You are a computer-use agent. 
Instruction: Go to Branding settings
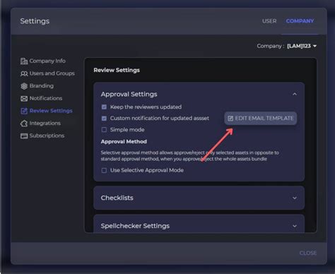coord(37,86)
